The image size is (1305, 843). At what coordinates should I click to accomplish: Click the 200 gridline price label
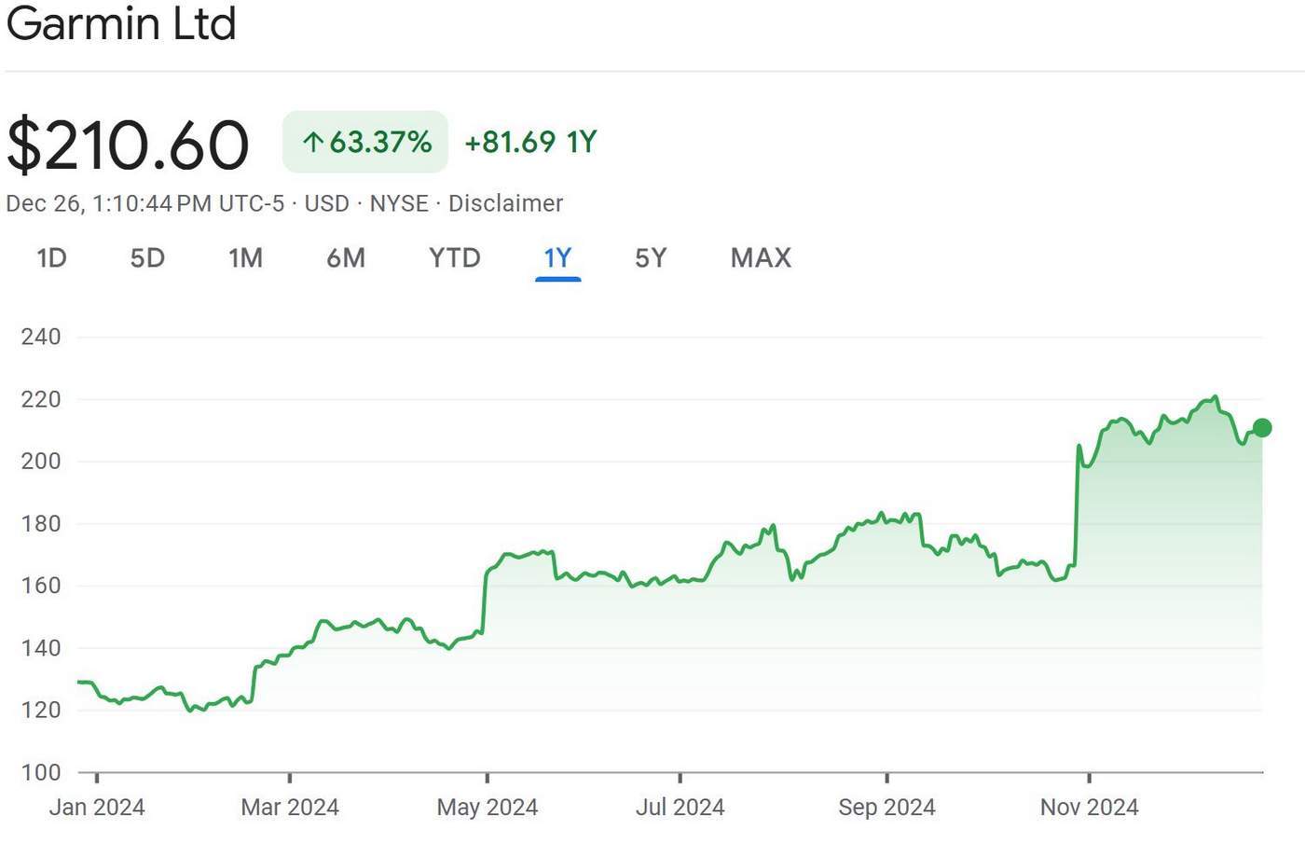point(41,461)
